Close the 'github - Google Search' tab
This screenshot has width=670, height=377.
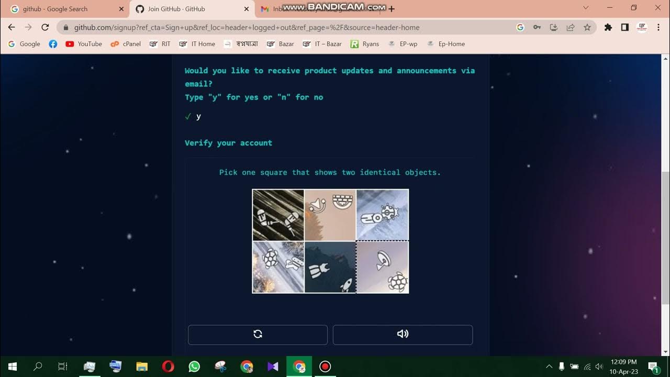click(x=121, y=9)
